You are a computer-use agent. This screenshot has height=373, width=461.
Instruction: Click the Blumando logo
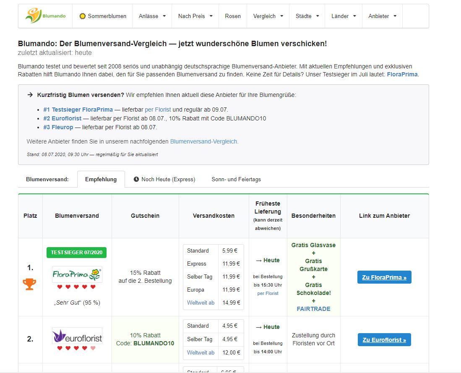(46, 16)
